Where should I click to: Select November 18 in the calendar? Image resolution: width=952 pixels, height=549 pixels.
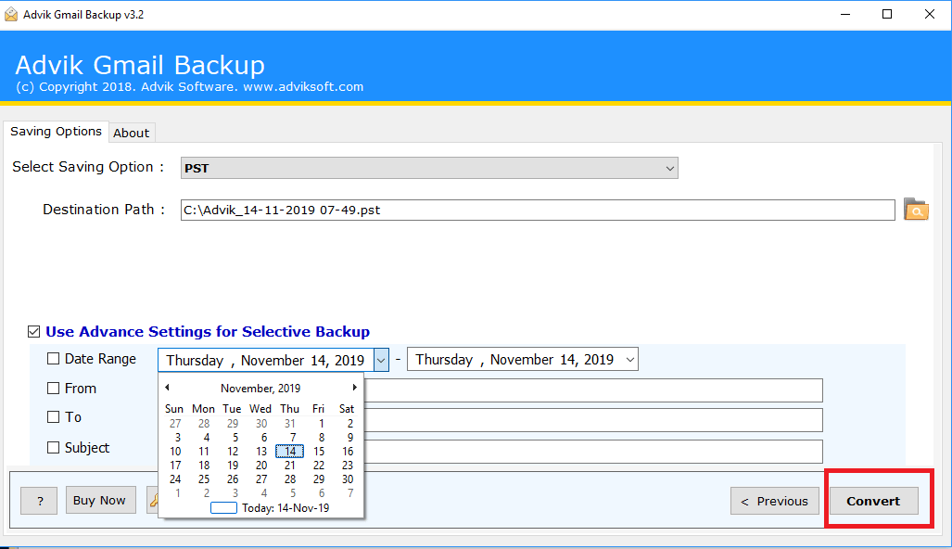click(204, 466)
